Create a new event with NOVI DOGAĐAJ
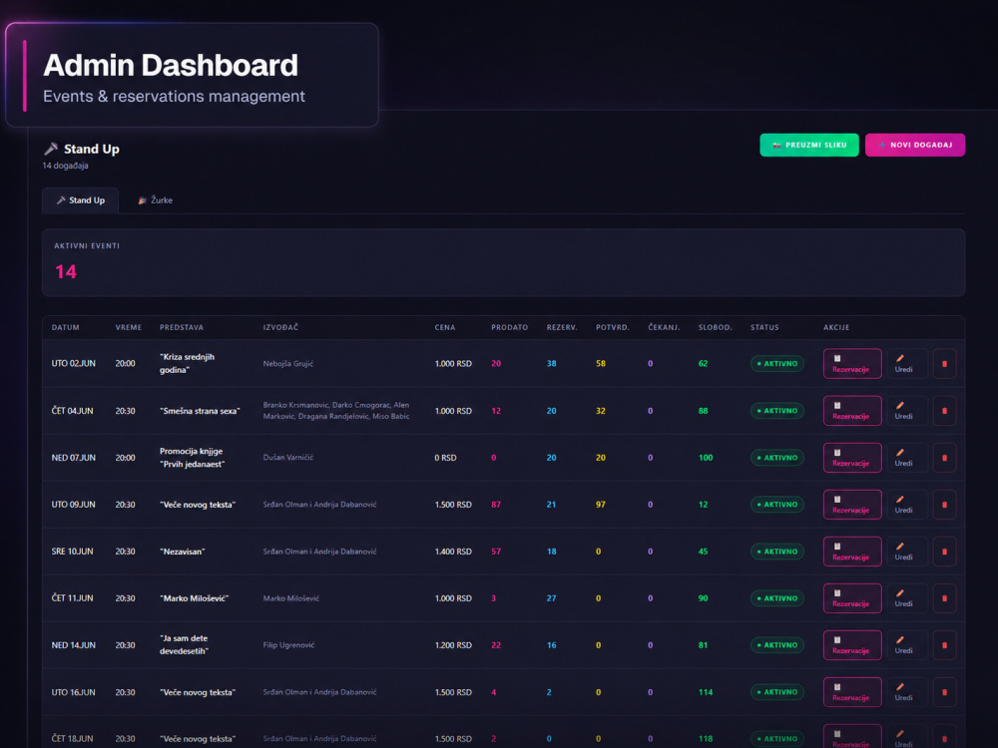 (x=914, y=145)
